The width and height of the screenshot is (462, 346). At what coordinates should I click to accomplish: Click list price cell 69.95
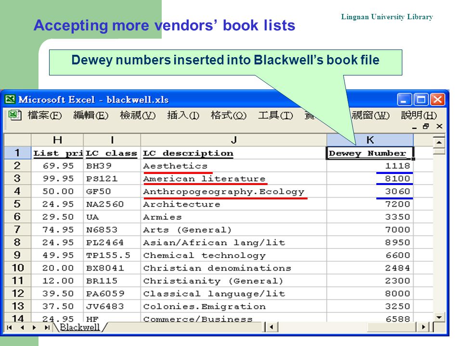(x=57, y=166)
